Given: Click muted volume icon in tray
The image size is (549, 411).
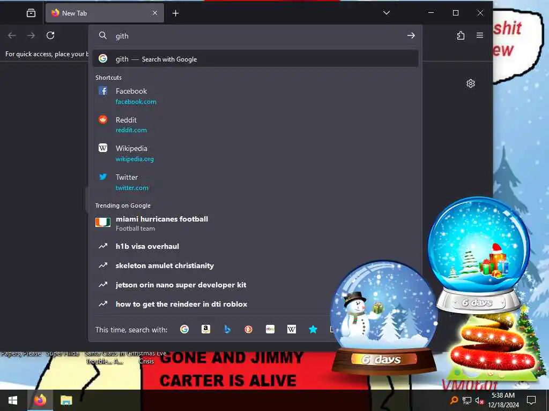Looking at the screenshot, I should 479,401.
